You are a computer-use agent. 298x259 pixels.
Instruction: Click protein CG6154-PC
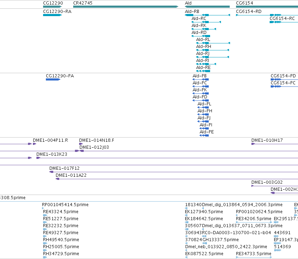[283, 83]
